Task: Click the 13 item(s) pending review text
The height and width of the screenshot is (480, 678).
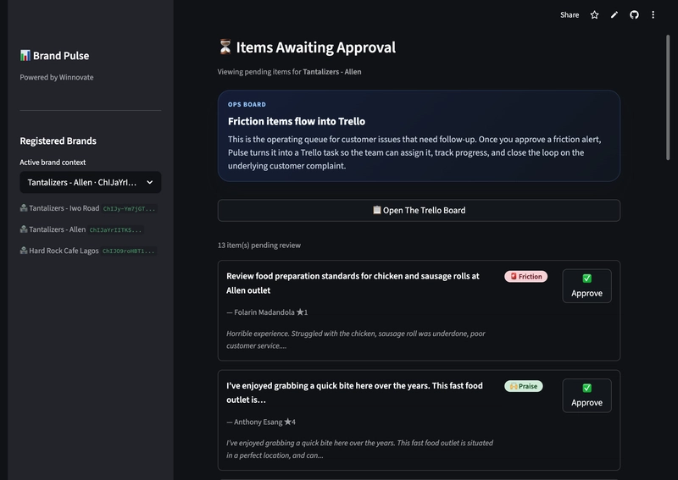Action: pyautogui.click(x=259, y=246)
